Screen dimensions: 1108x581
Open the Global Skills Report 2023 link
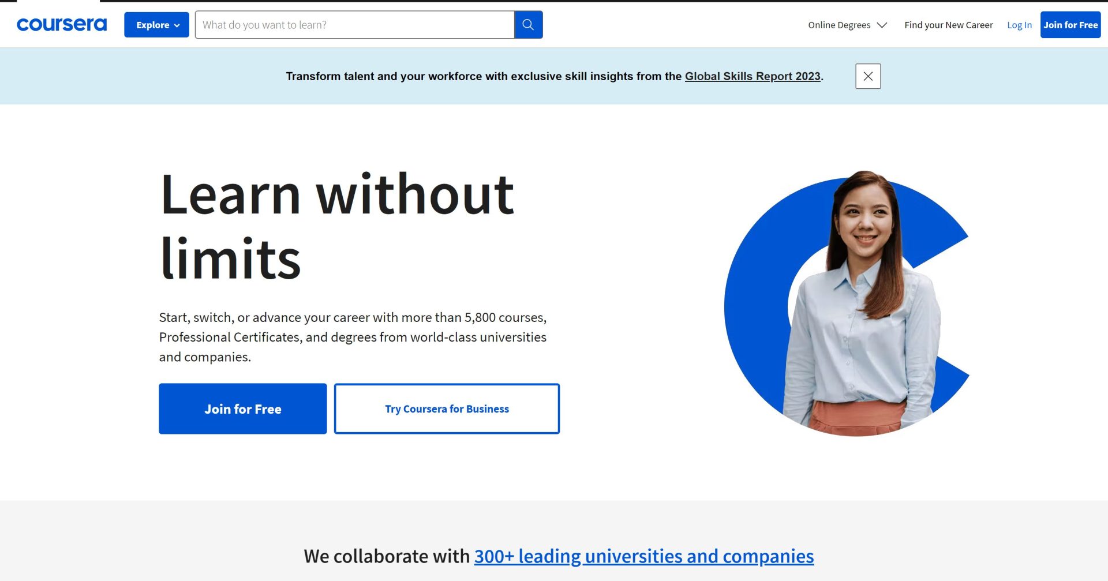coord(752,76)
